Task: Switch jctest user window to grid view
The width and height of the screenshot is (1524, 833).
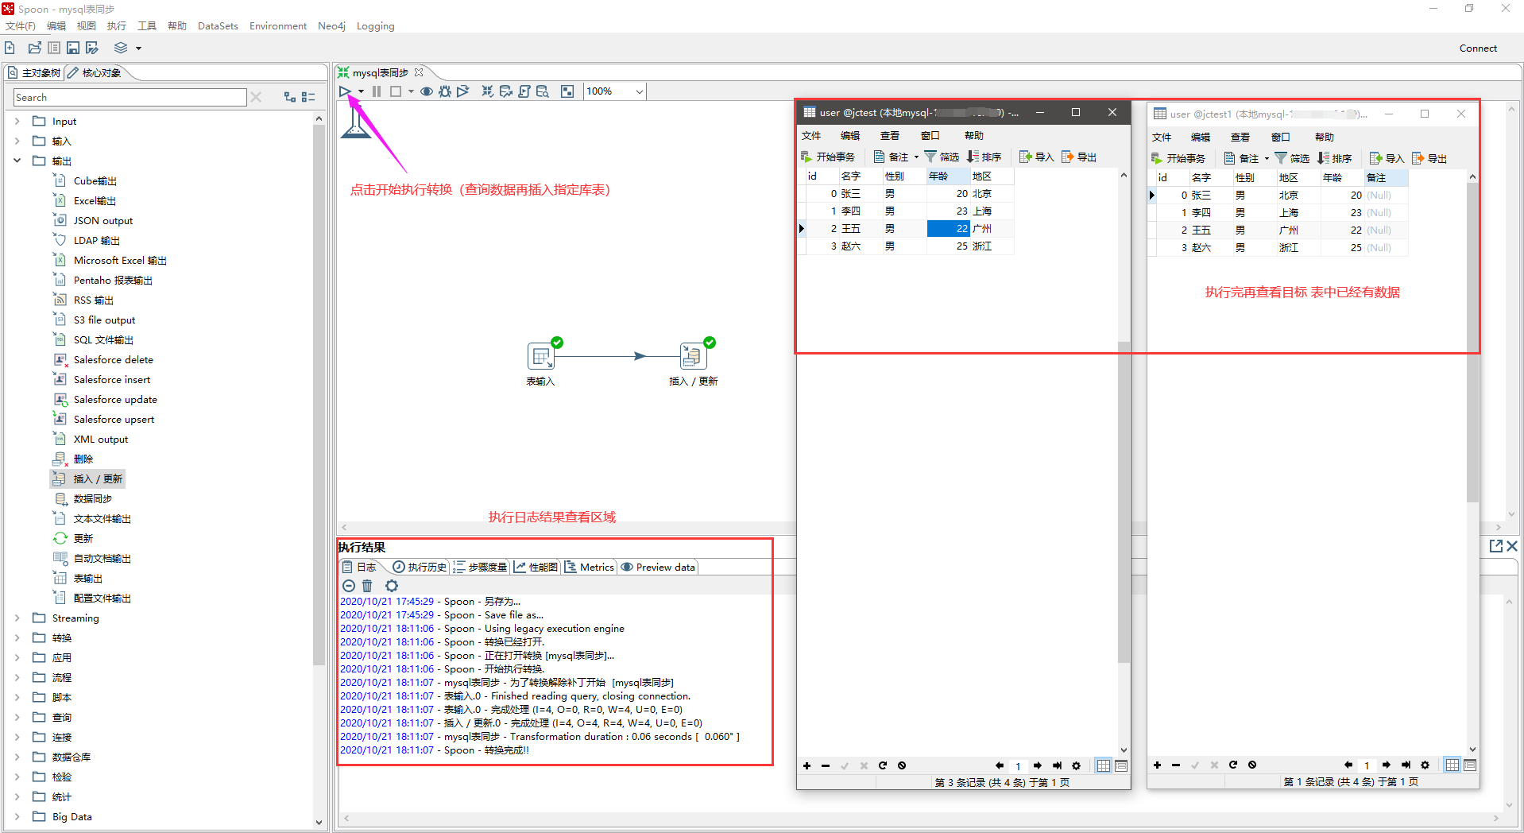Action: tap(1104, 765)
